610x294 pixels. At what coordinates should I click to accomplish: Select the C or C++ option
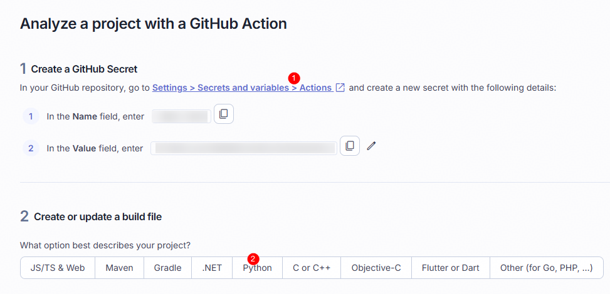pos(312,268)
